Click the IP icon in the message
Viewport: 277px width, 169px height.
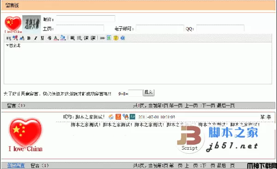point(132,117)
